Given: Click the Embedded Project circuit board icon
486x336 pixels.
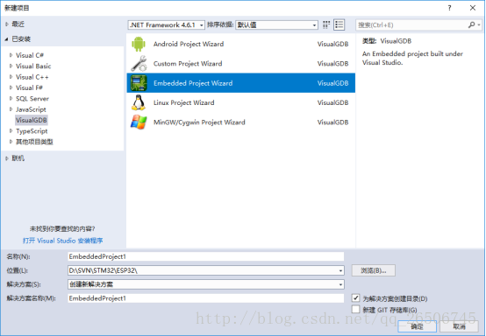Looking at the screenshot, I should 139,83.
